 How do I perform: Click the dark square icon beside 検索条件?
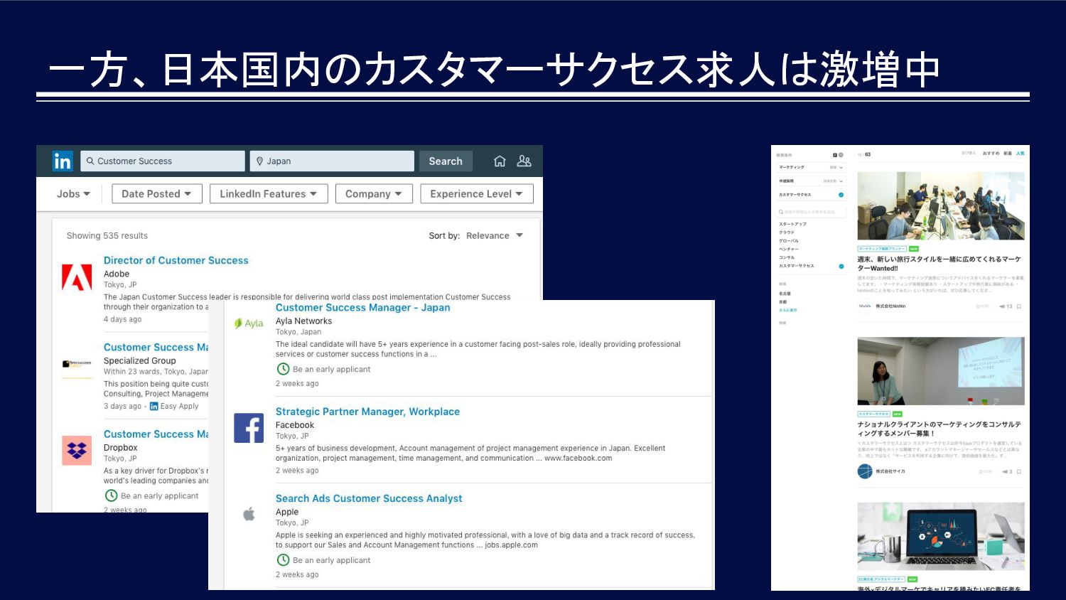(x=835, y=155)
